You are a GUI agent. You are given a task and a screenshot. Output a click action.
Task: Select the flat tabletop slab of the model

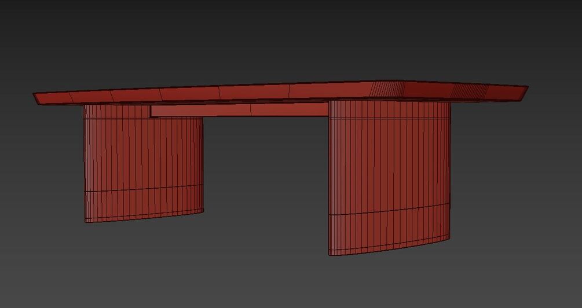[x=281, y=93]
